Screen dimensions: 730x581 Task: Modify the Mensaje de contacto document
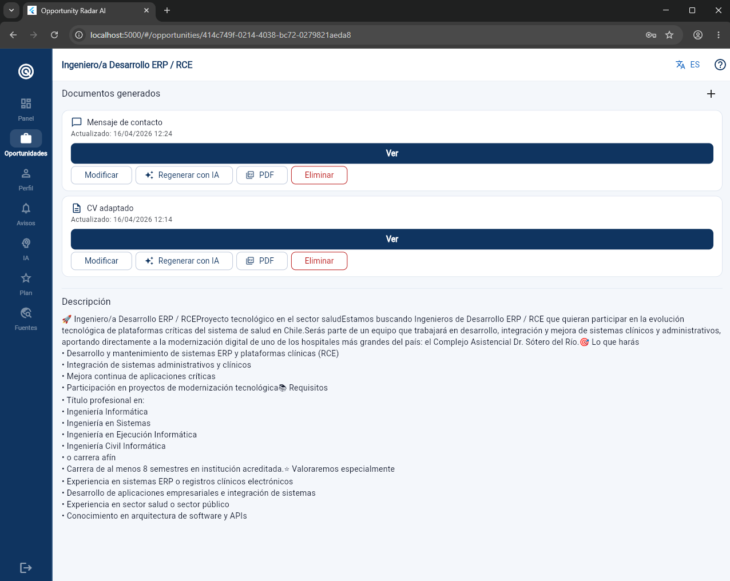[x=101, y=175]
